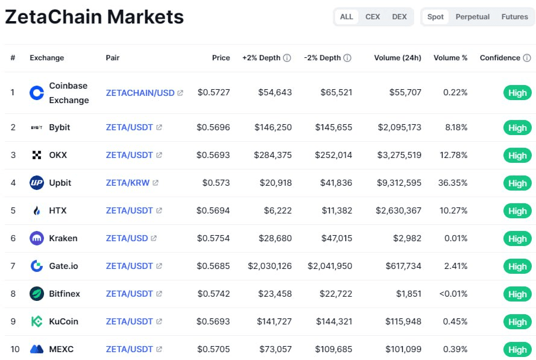Image resolution: width=536 pixels, height=360 pixels.
Task: Click the MEXC logo icon
Action: 37,349
